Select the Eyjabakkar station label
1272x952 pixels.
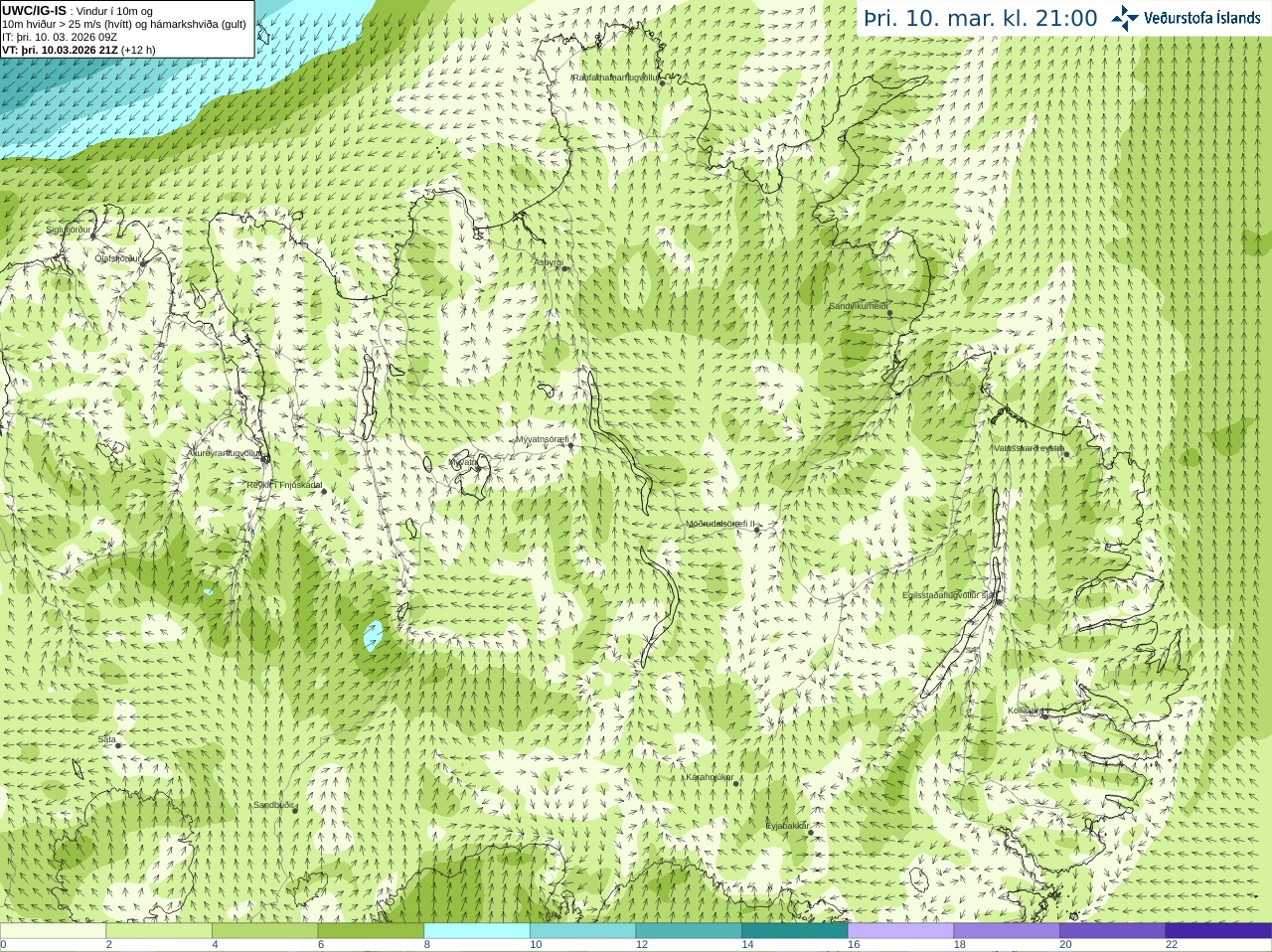click(x=787, y=826)
